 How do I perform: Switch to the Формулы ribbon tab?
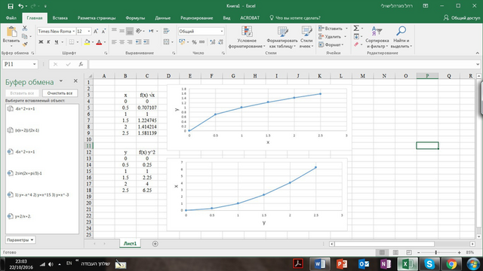click(x=135, y=18)
